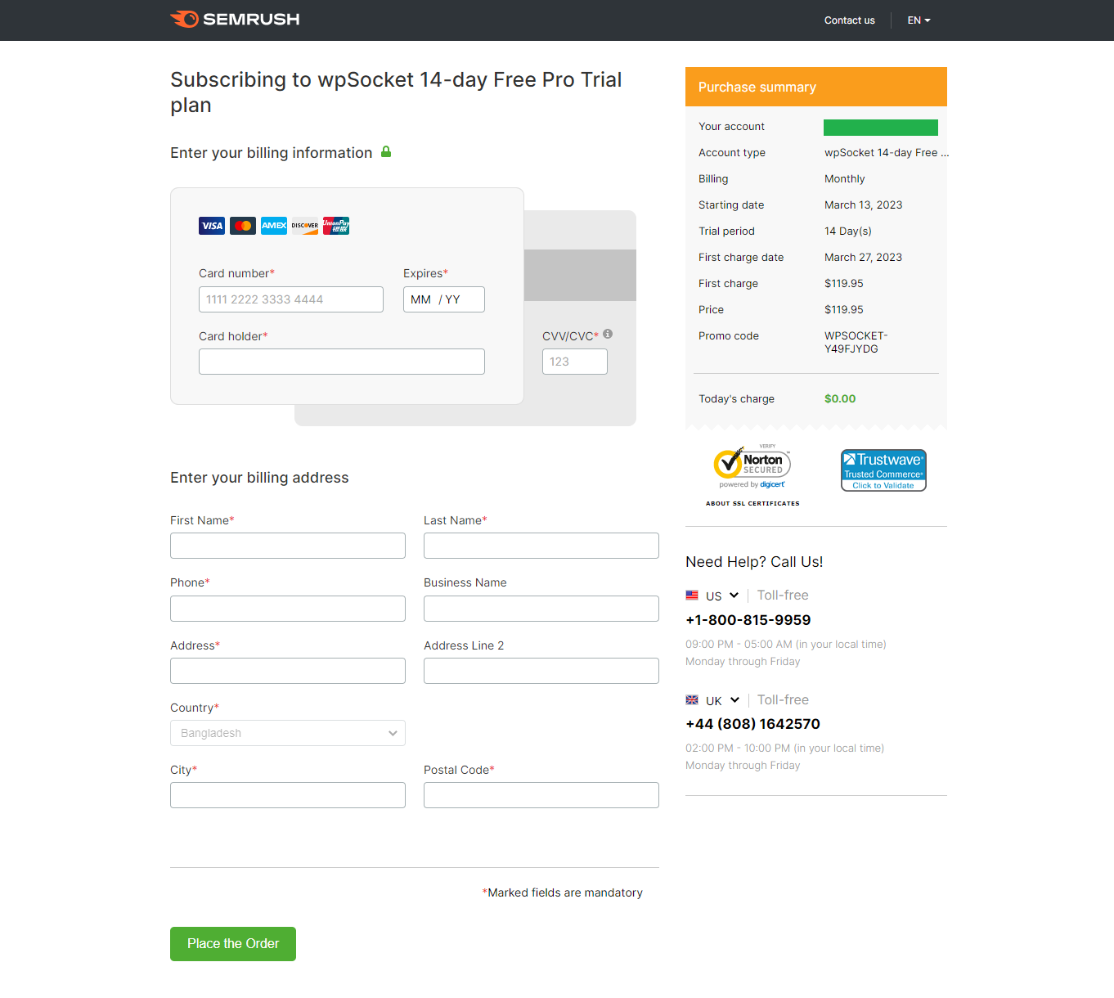Select the Postal Code input field
The width and height of the screenshot is (1114, 998).
click(x=541, y=795)
